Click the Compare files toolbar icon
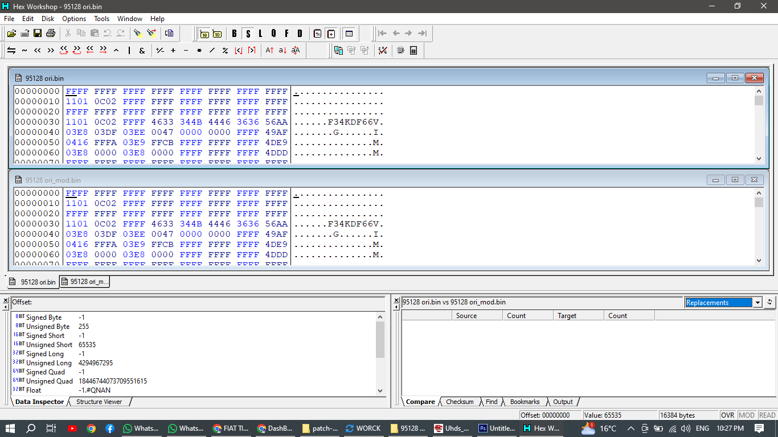 point(338,51)
